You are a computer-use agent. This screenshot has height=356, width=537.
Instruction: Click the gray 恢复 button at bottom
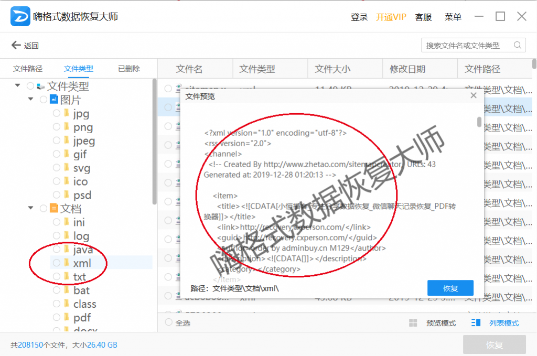pos(494,344)
